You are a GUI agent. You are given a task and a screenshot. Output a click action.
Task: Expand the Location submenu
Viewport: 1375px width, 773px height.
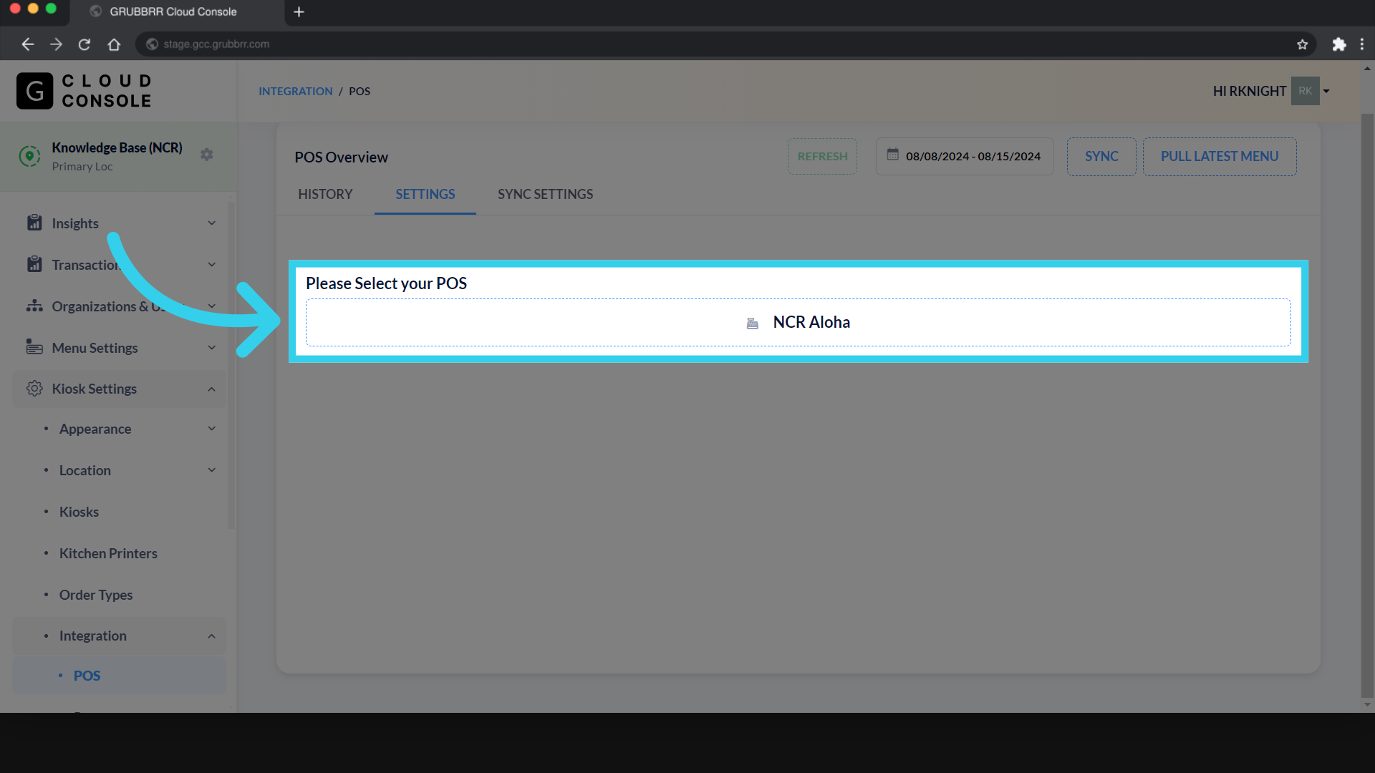(x=211, y=470)
